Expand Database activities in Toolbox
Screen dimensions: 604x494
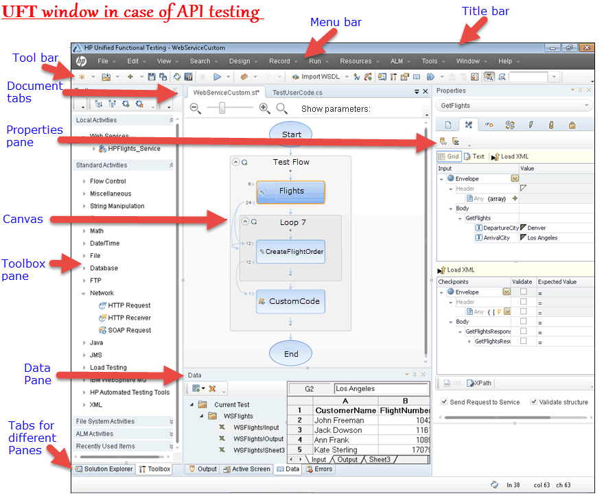coord(84,268)
